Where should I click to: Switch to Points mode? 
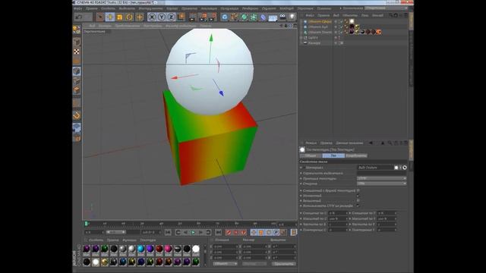point(77,71)
